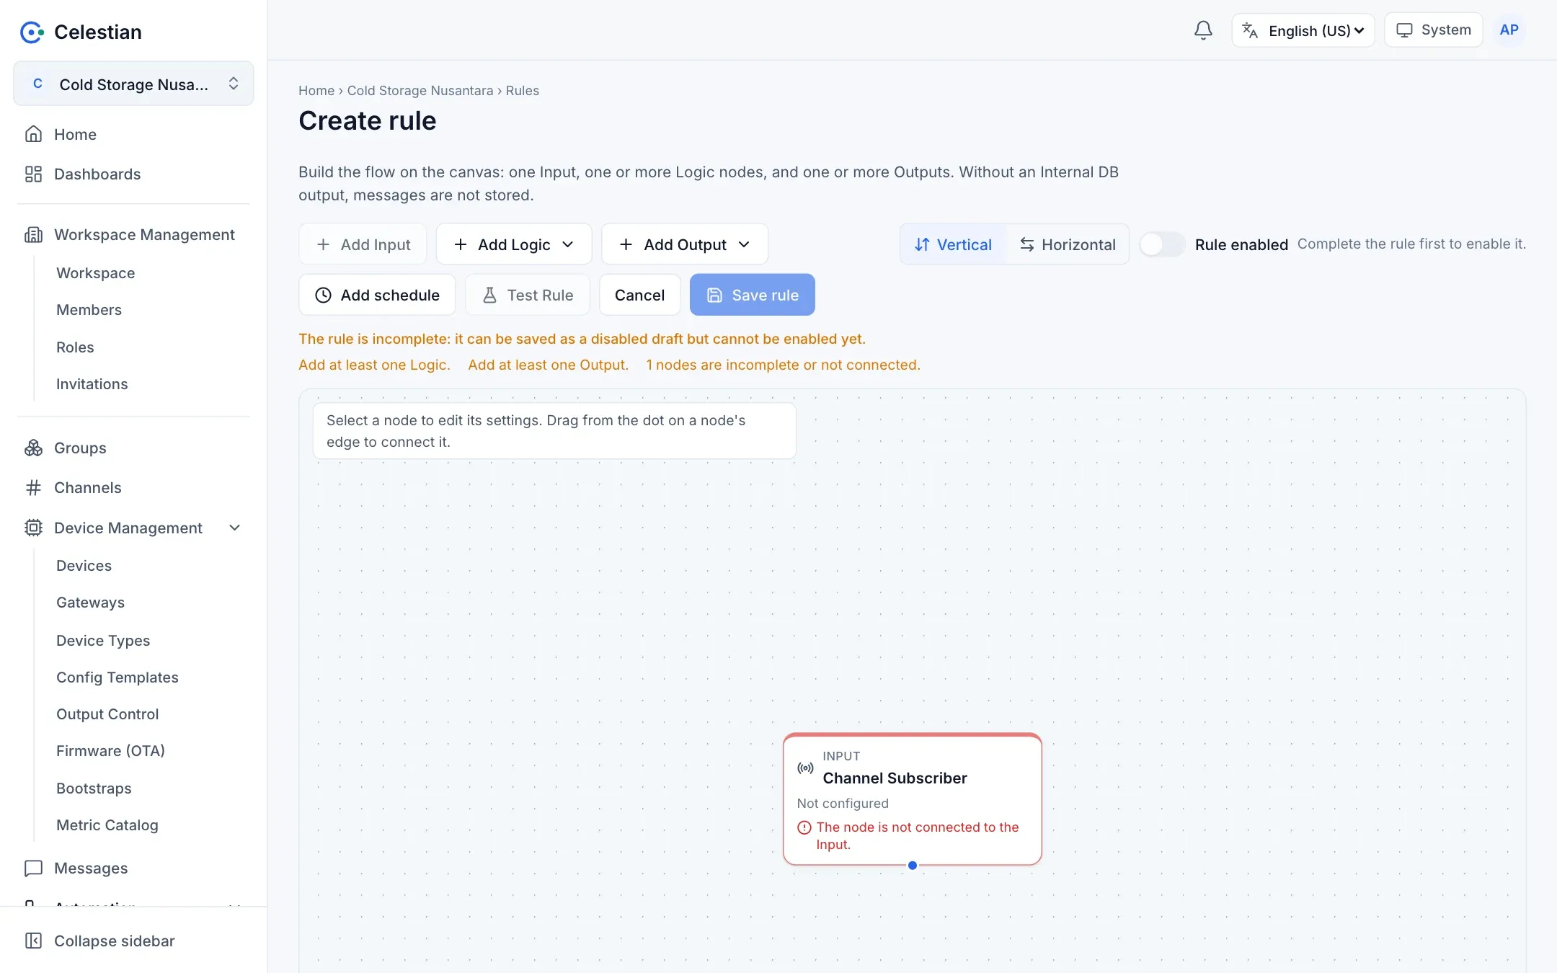Click the Rules breadcrumb link
Image resolution: width=1557 pixels, height=973 pixels.
[x=522, y=91]
